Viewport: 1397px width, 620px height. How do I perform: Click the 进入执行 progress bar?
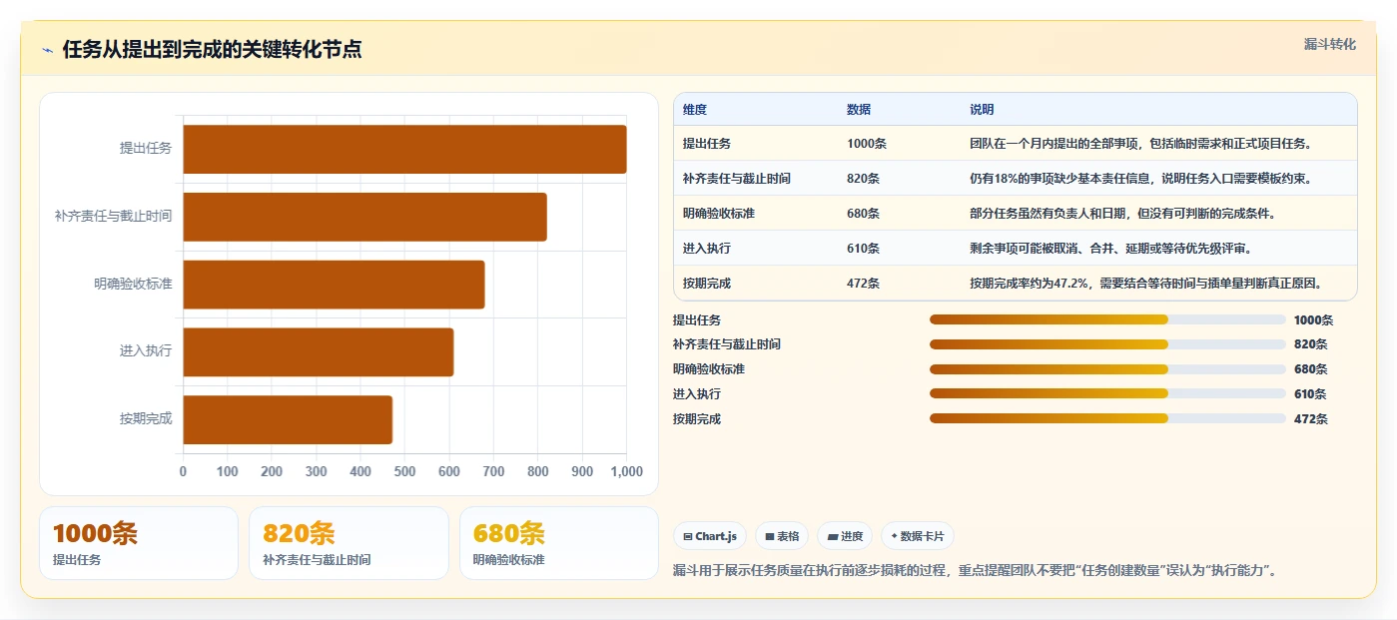click(x=1107, y=393)
